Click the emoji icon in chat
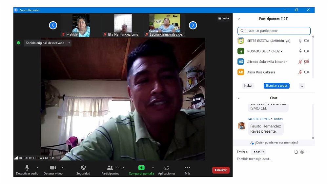This screenshot has height=184, width=328. tap(302, 152)
